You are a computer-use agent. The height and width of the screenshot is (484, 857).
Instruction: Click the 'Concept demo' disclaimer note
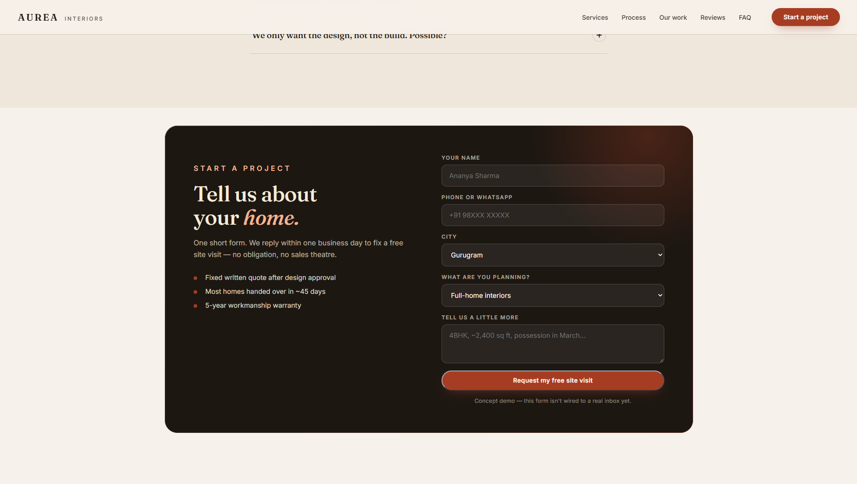tap(552, 401)
